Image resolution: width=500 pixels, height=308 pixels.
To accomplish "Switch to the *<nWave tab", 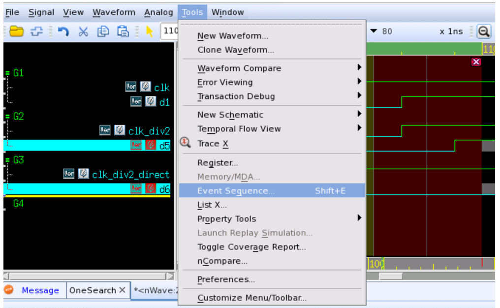I will point(156,290).
